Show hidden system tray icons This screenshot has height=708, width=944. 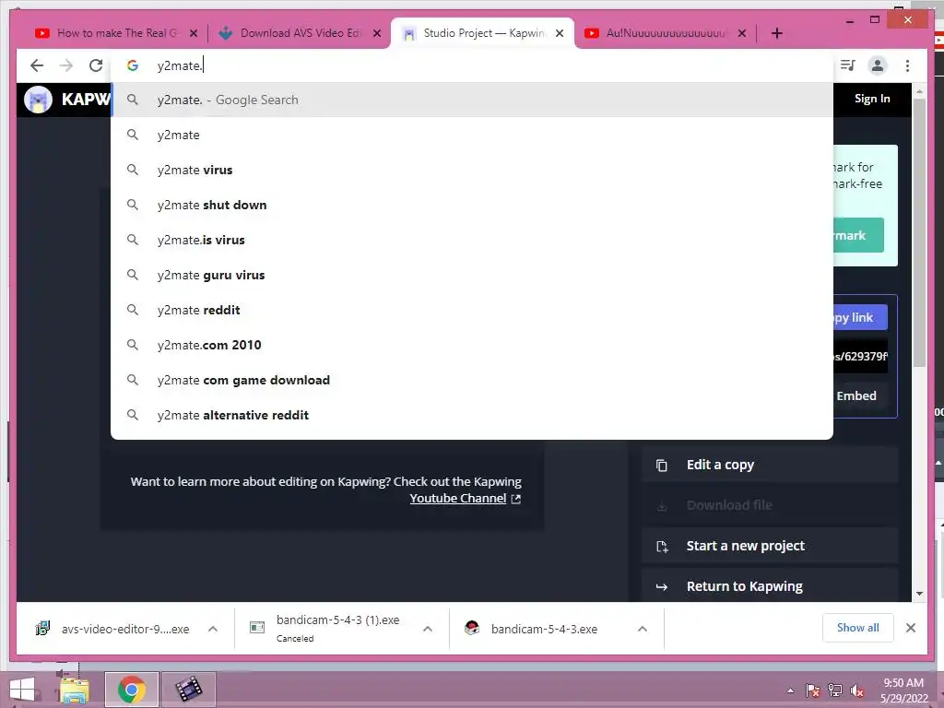tap(790, 690)
